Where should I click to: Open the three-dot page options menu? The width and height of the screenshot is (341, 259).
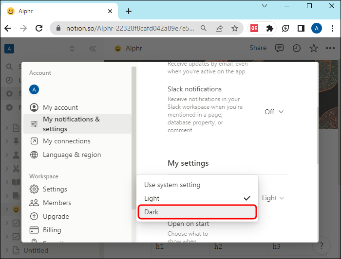330,48
